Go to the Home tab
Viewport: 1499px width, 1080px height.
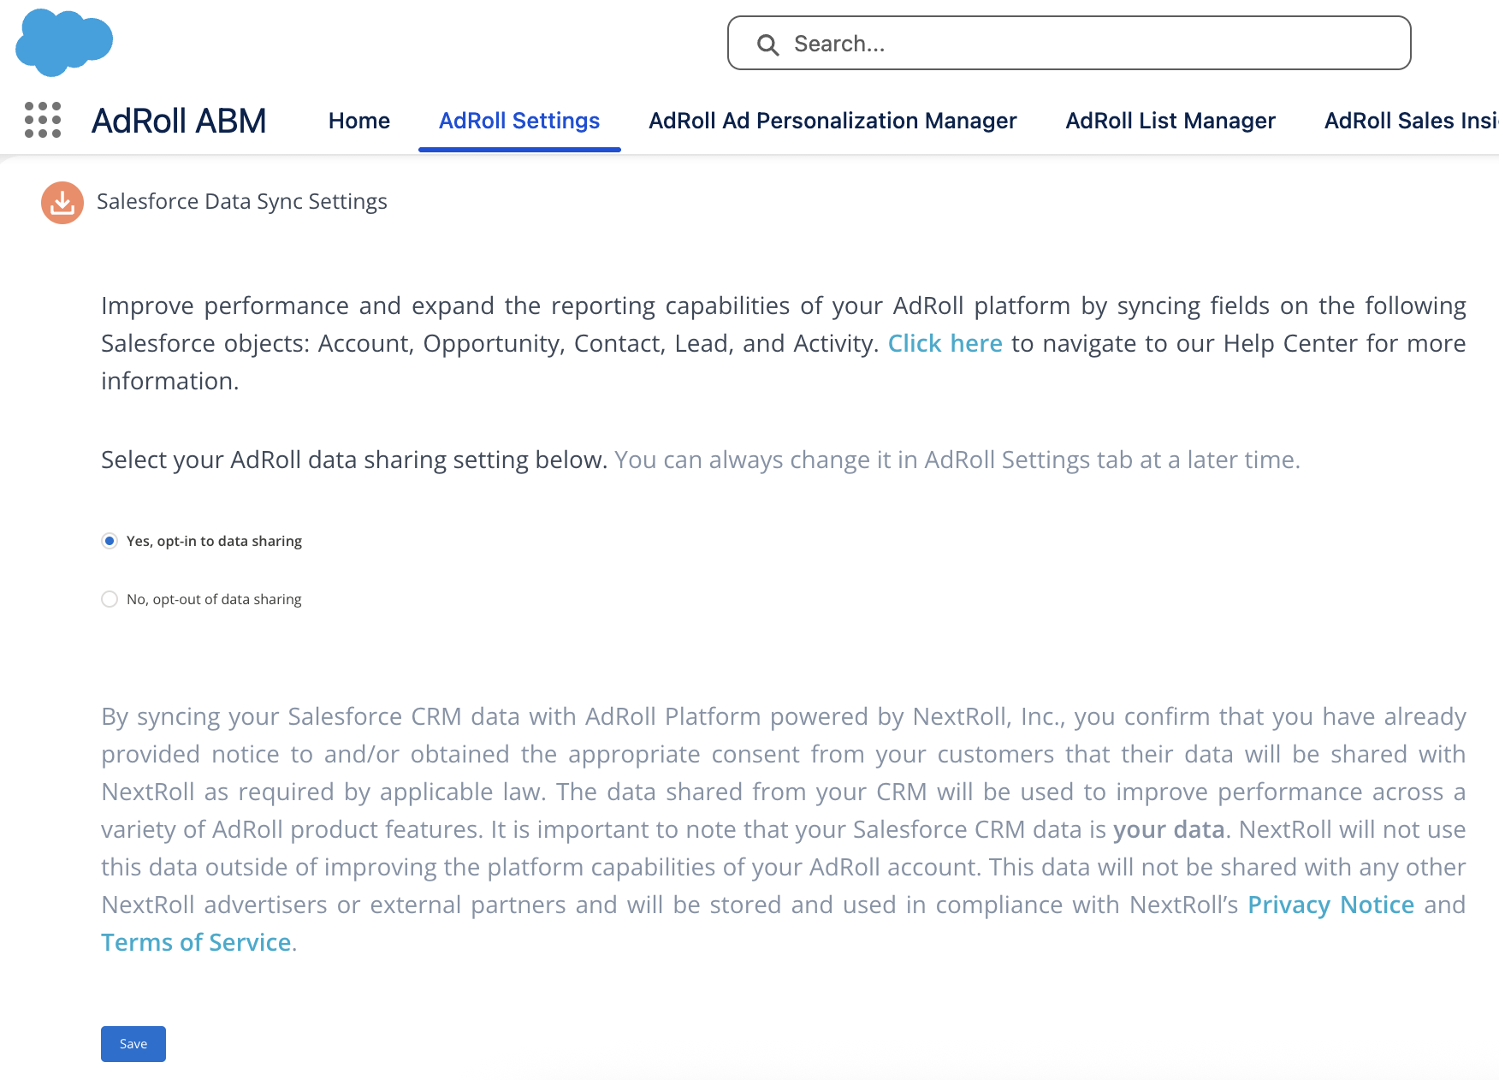[358, 121]
